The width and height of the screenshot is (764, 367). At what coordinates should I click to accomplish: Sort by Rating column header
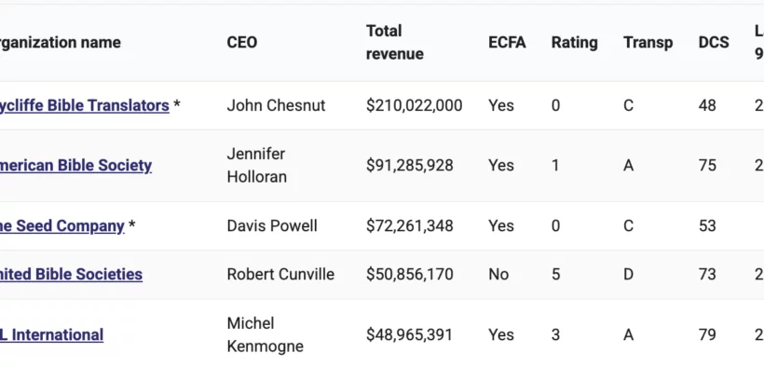pyautogui.click(x=575, y=43)
